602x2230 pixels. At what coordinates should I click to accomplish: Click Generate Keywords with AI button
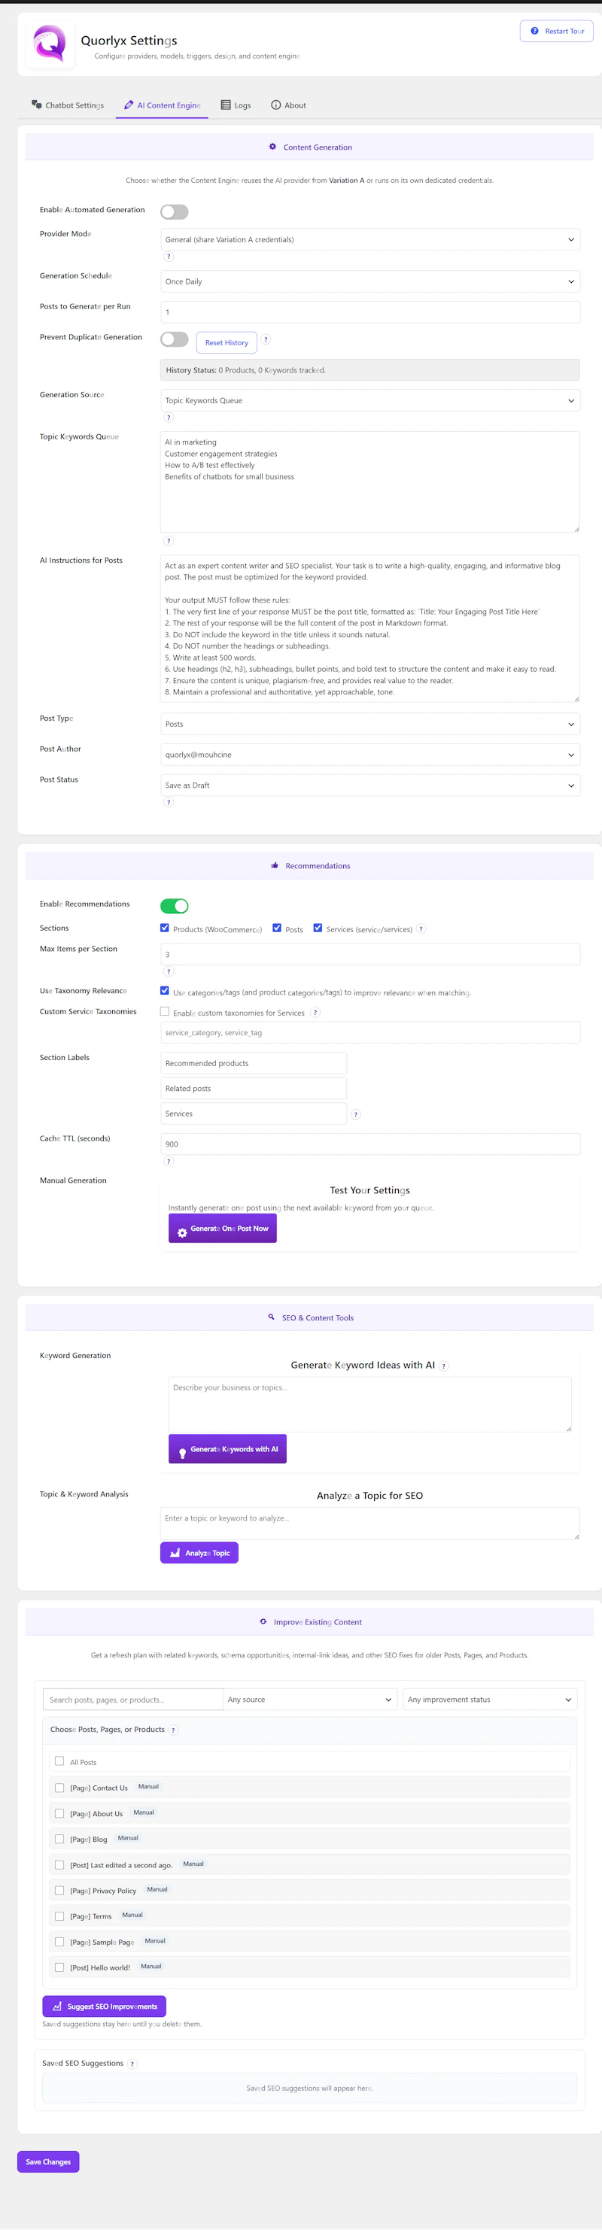tap(228, 1449)
